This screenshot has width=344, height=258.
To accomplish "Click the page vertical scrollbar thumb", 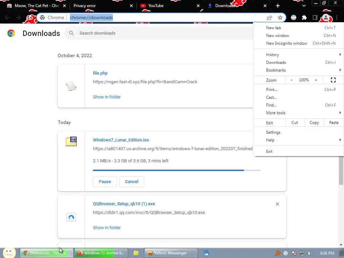I will pyautogui.click(x=341, y=170).
